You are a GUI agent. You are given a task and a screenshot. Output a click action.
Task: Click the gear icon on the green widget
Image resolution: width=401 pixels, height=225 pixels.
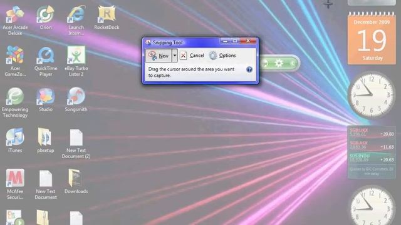click(x=279, y=62)
